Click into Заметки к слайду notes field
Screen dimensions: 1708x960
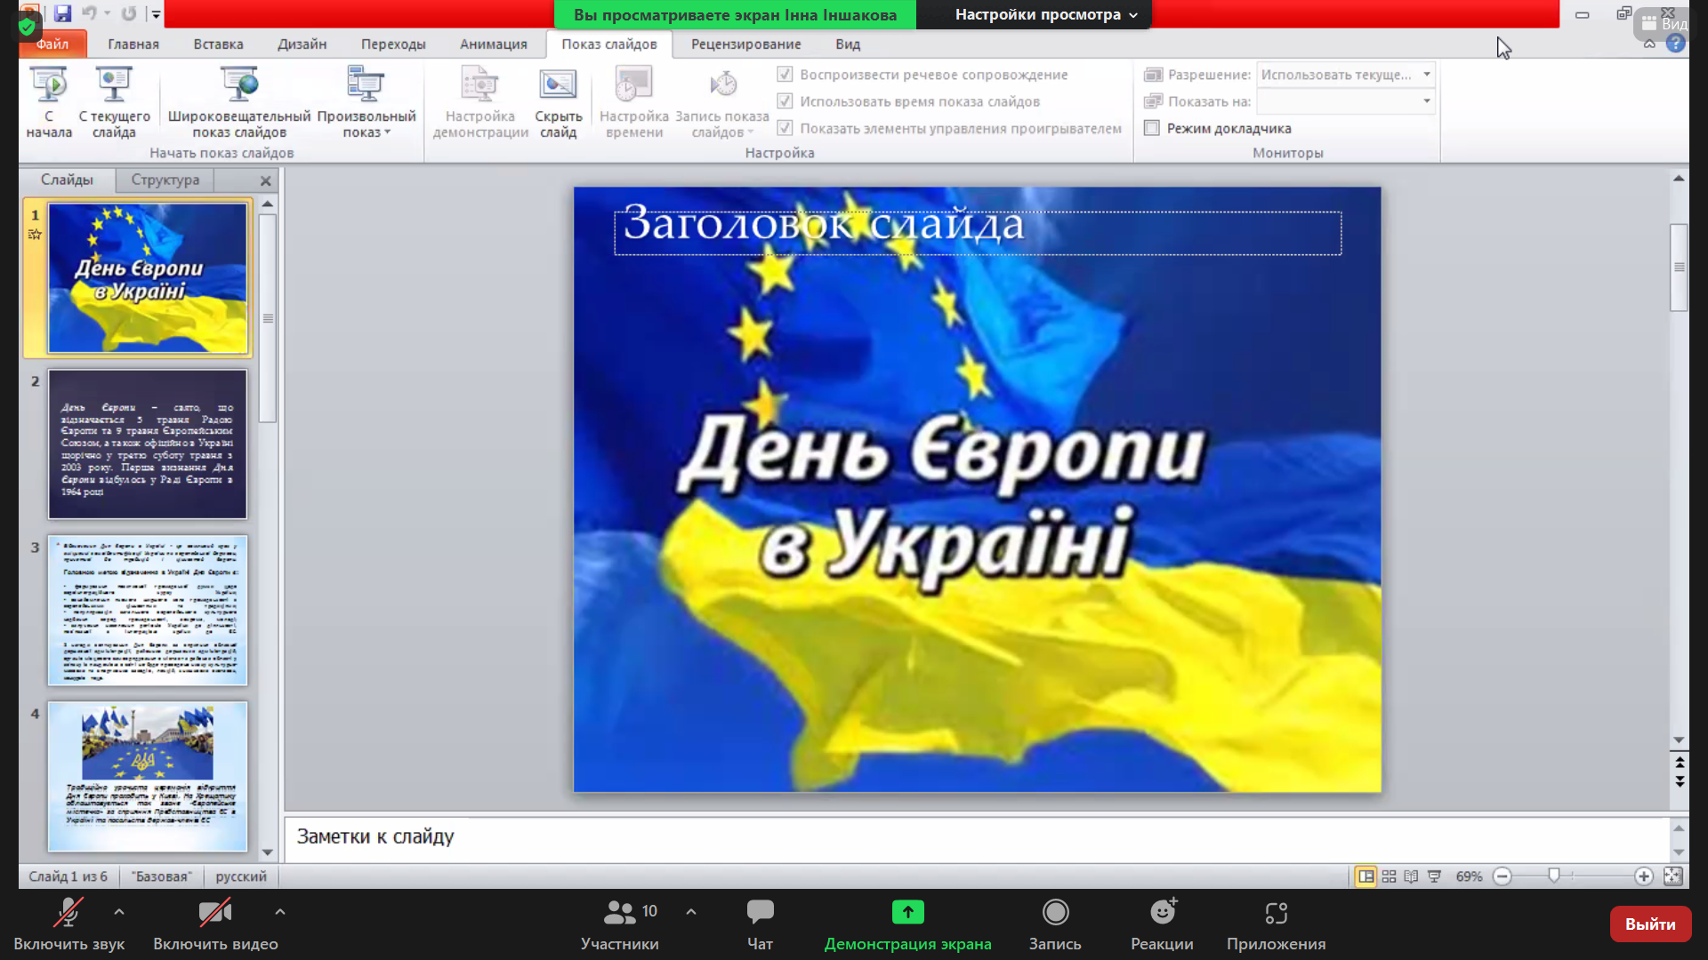click(977, 837)
